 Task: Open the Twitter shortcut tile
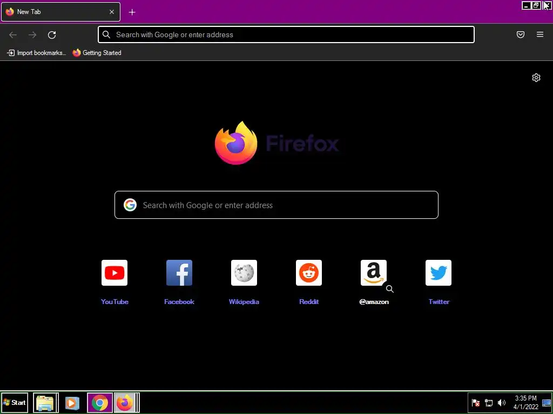pos(439,273)
